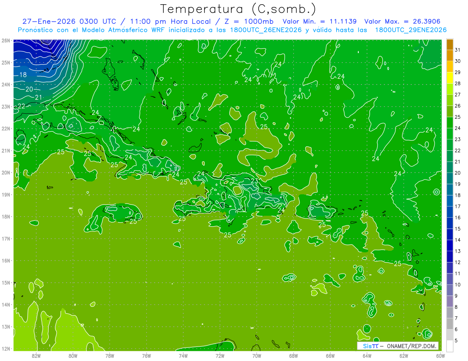Click the legend color band between 21 and 22
The image size is (468, 361).
tap(450, 156)
